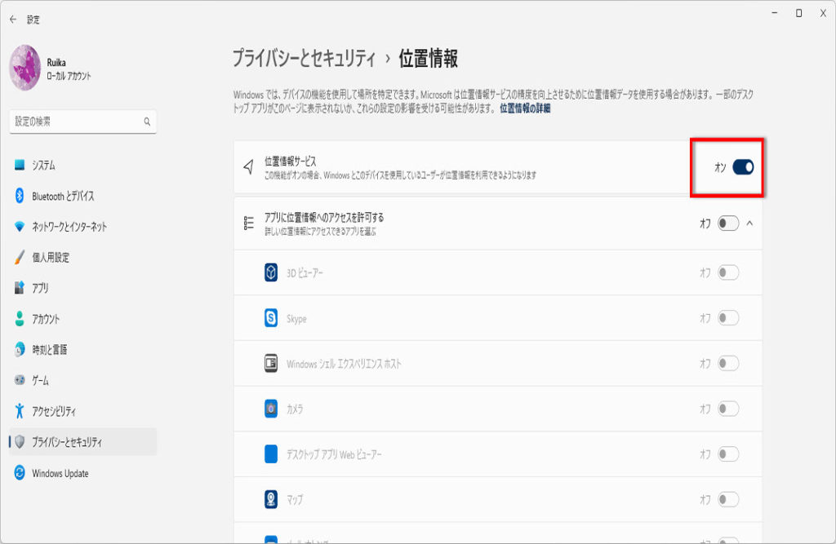This screenshot has width=836, height=544.
Task: Toggle location access for Skype
Action: (x=727, y=318)
